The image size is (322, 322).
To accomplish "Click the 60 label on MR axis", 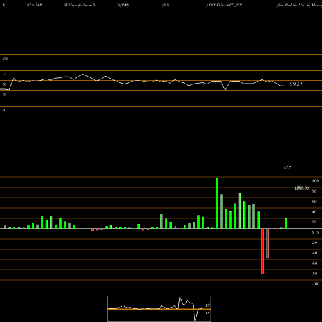I will click(314, 202).
